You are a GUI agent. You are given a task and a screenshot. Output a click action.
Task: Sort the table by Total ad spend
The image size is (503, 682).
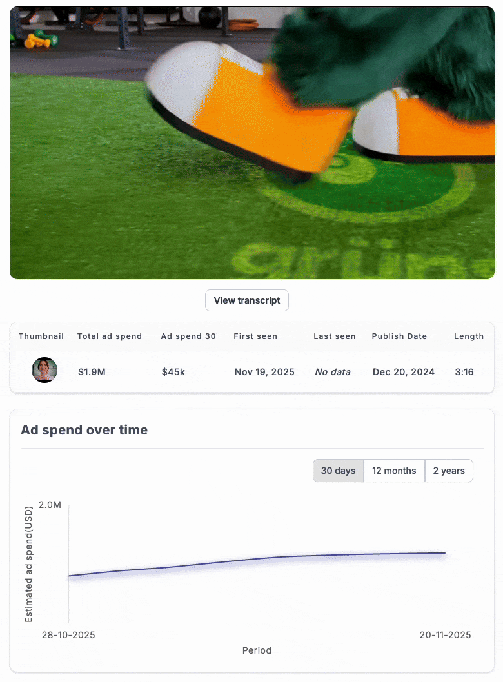click(110, 336)
